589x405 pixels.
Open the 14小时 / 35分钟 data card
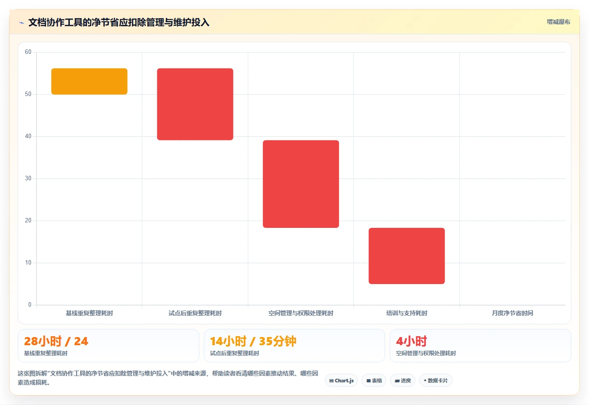(x=294, y=346)
